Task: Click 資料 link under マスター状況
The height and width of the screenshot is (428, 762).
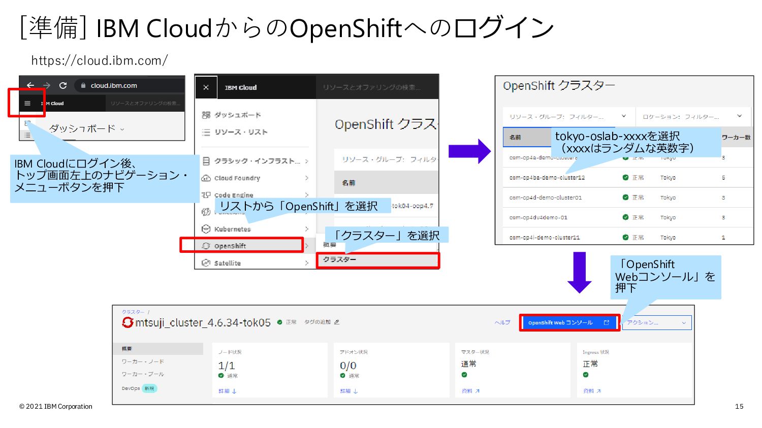Action: (470, 391)
